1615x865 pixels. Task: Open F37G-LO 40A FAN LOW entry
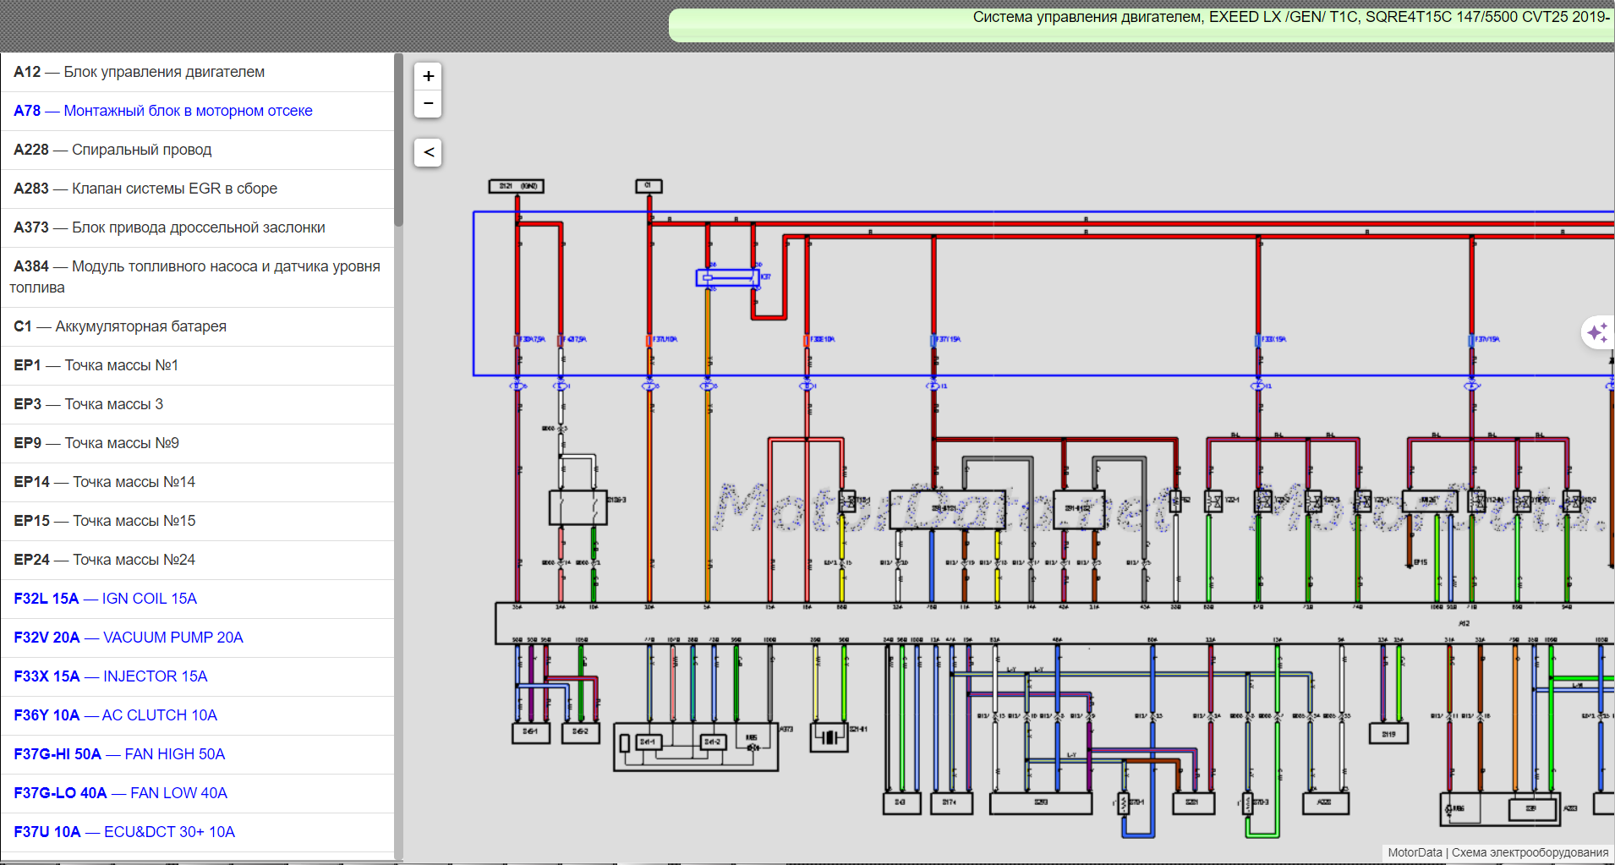click(121, 793)
